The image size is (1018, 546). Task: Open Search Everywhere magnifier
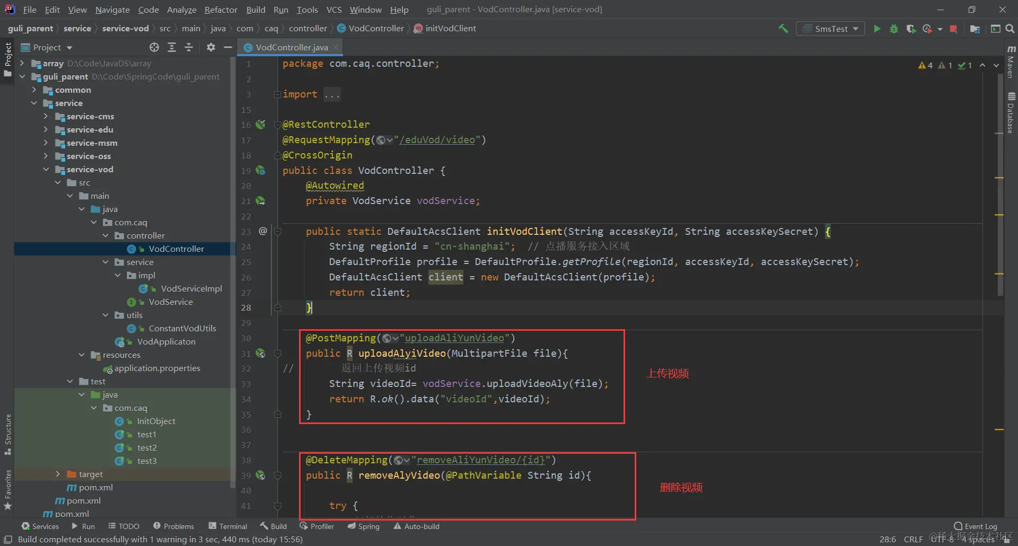[x=1010, y=29]
